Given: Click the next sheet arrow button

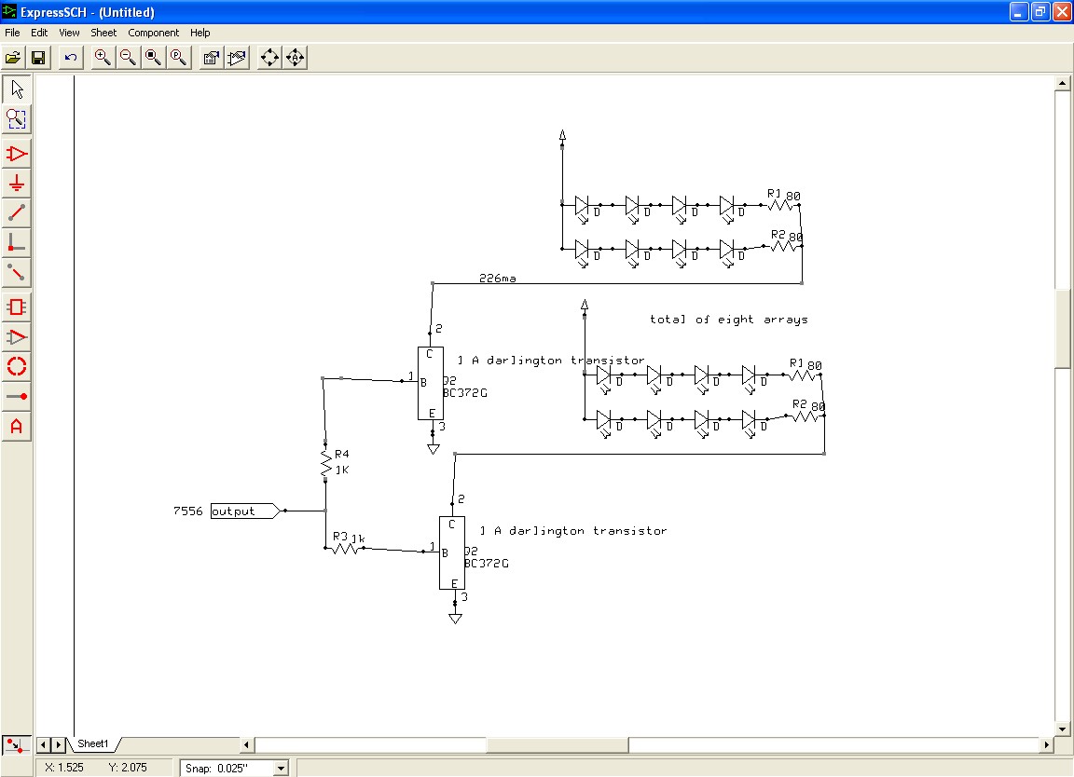Looking at the screenshot, I should coord(58,744).
